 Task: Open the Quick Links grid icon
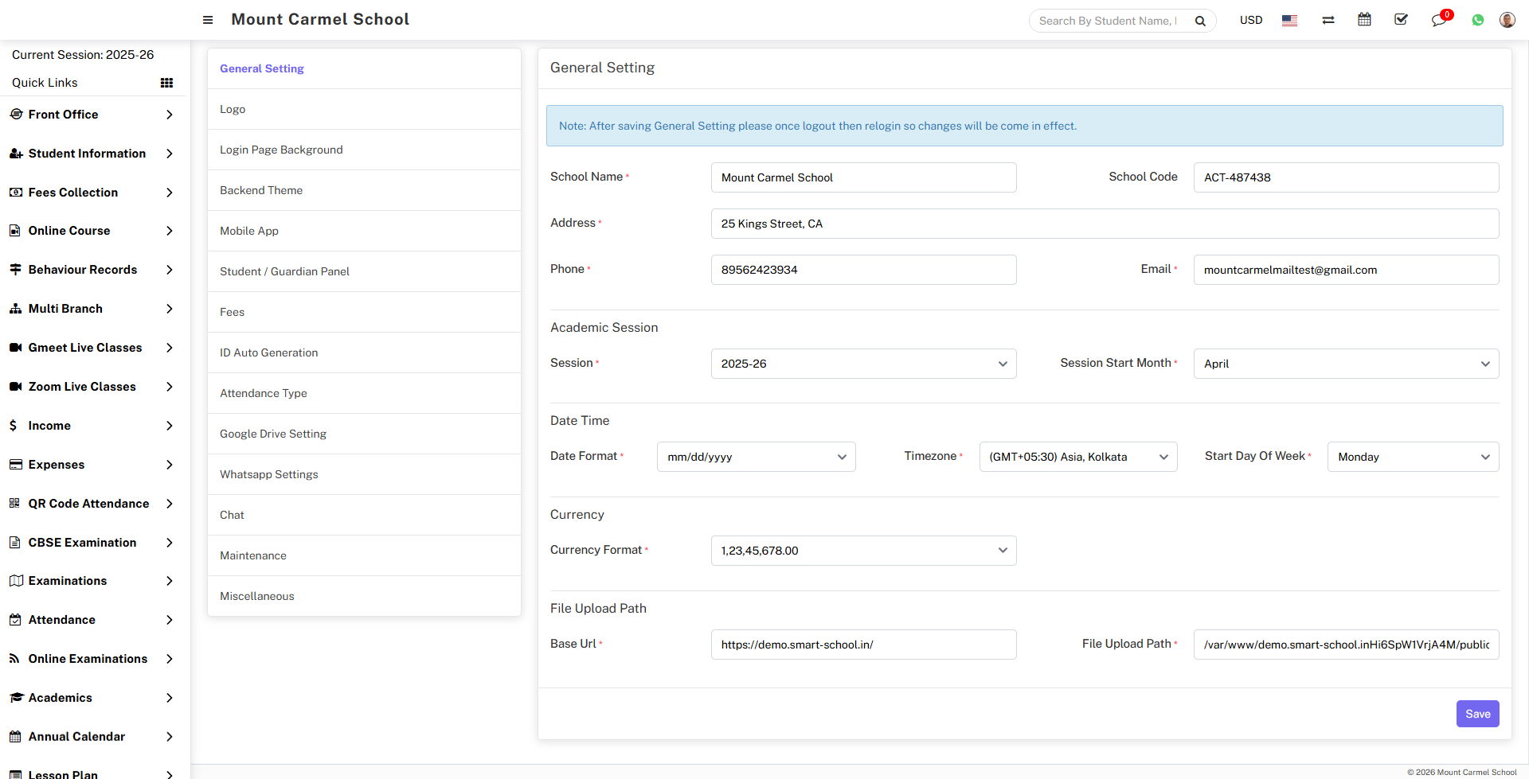[x=166, y=83]
